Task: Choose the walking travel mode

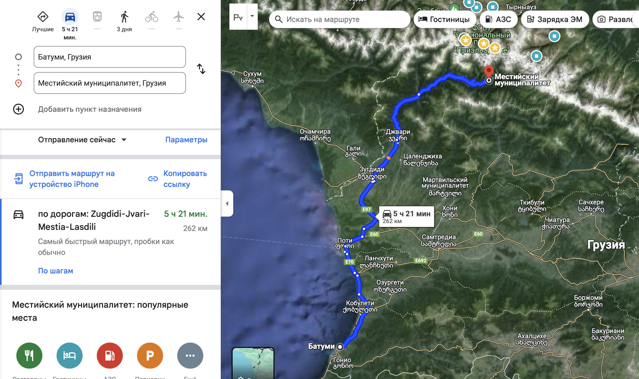Action: 124,17
